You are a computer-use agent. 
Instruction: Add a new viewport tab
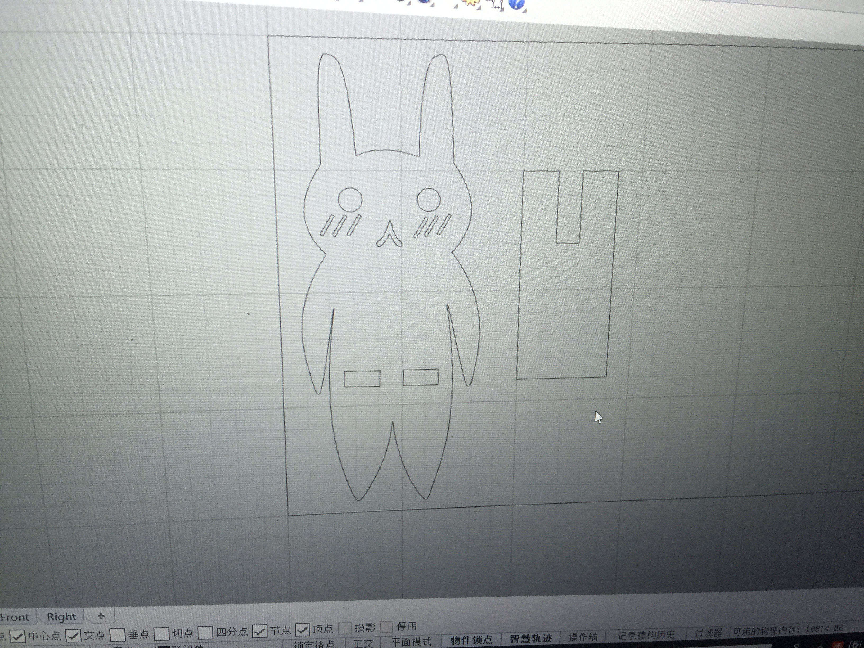101,616
